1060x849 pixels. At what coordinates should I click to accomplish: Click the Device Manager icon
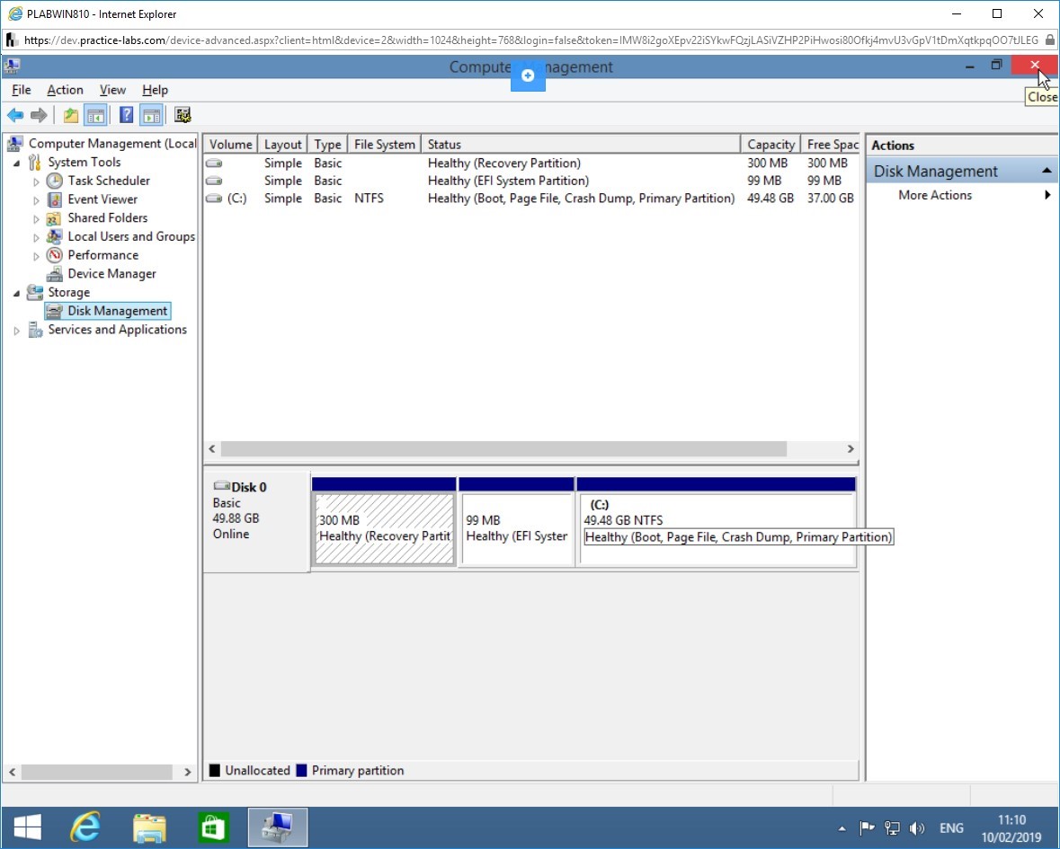coord(55,273)
